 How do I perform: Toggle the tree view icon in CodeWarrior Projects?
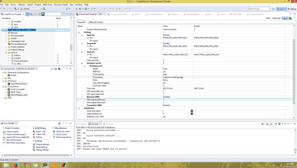click(27, 14)
